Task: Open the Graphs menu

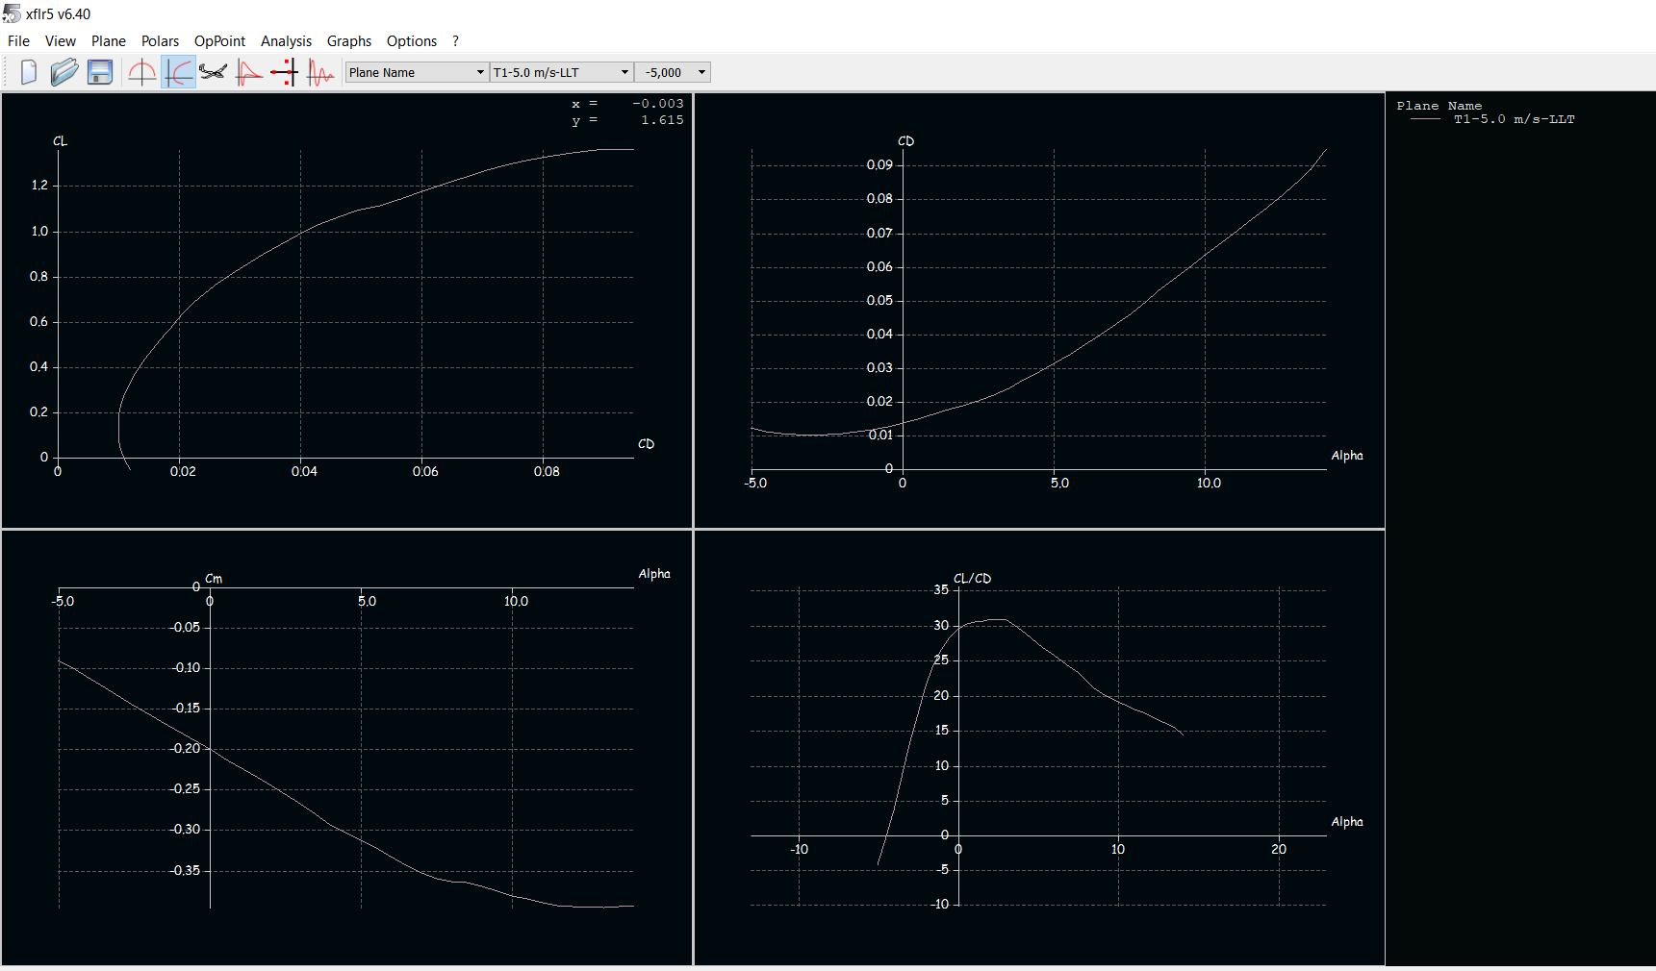Action: click(x=348, y=41)
